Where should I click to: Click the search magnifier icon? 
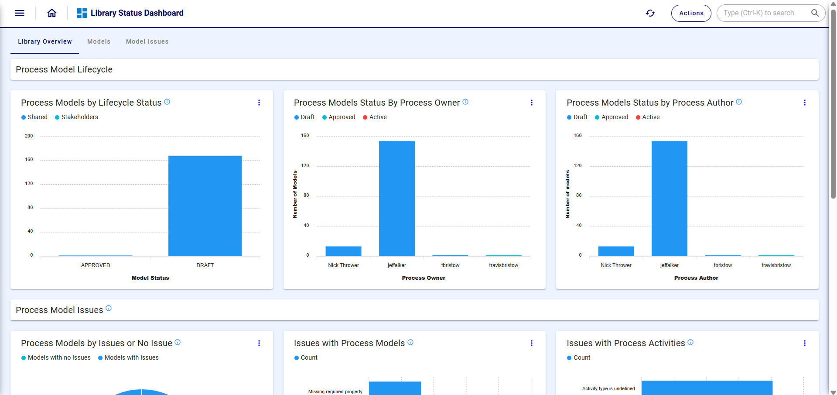point(815,13)
